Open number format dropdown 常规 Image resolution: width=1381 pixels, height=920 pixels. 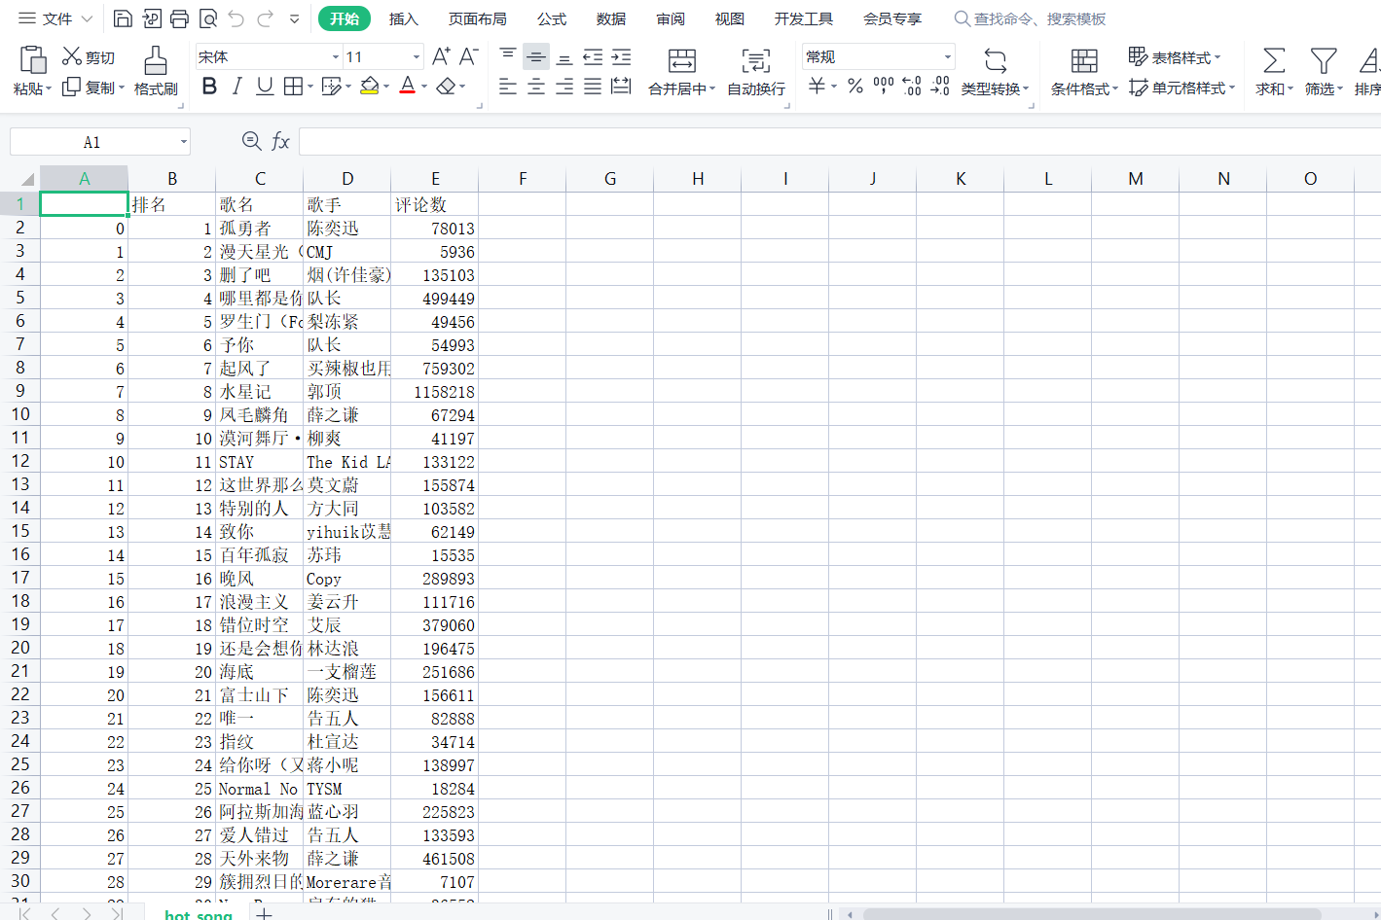tap(947, 56)
